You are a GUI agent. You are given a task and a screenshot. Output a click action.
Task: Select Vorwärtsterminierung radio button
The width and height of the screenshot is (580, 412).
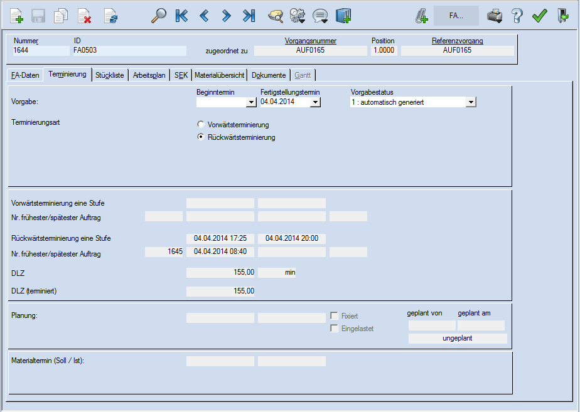201,125
